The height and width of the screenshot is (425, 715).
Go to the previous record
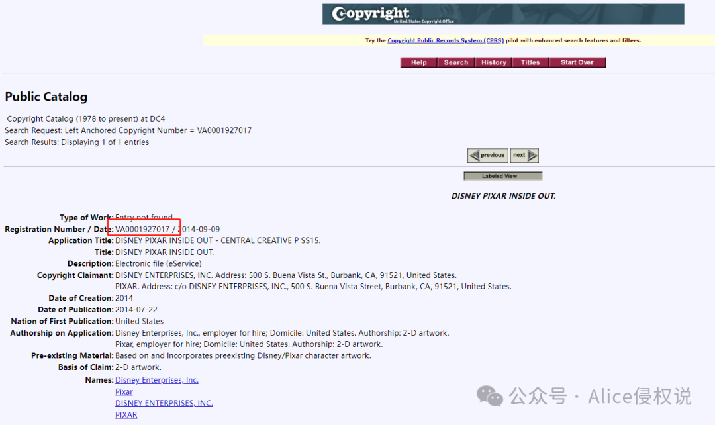487,156
